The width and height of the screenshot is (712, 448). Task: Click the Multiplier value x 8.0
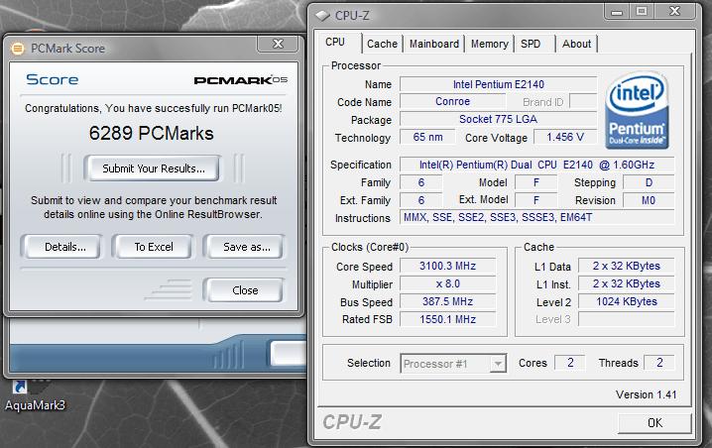[447, 284]
